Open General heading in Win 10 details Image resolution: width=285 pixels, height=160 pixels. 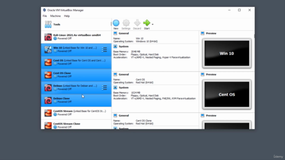(124, 33)
